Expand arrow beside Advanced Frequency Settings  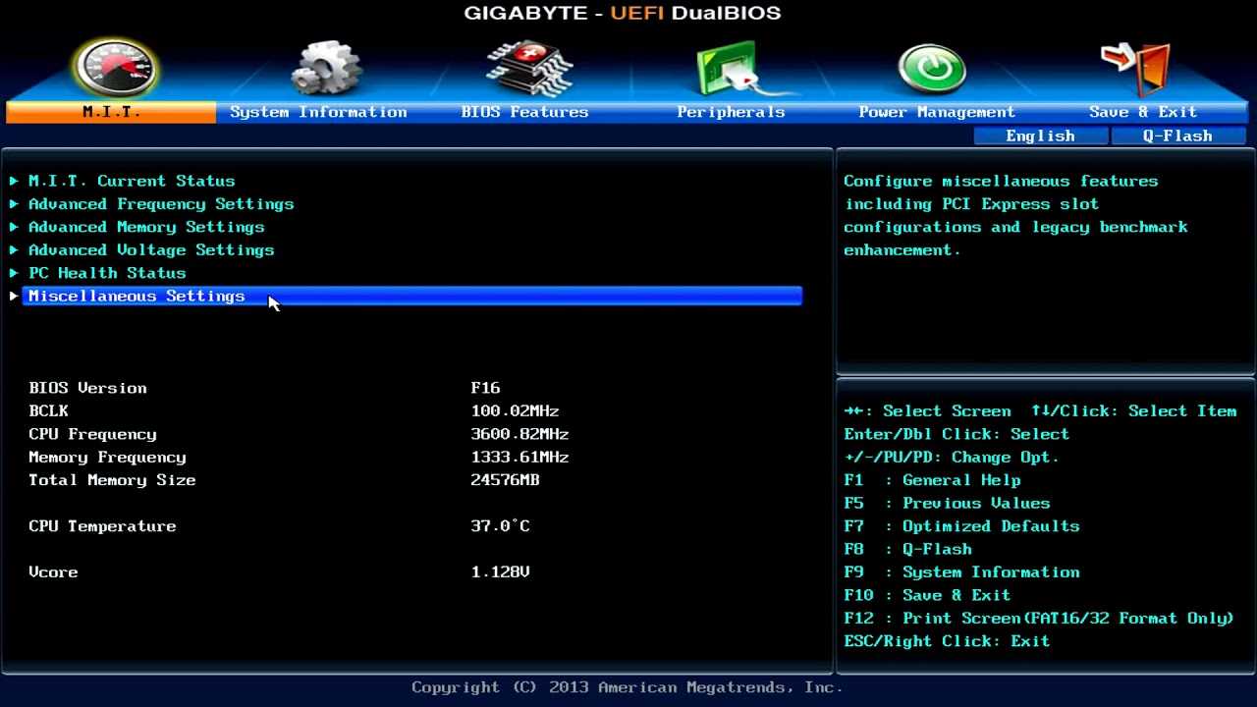pos(14,204)
